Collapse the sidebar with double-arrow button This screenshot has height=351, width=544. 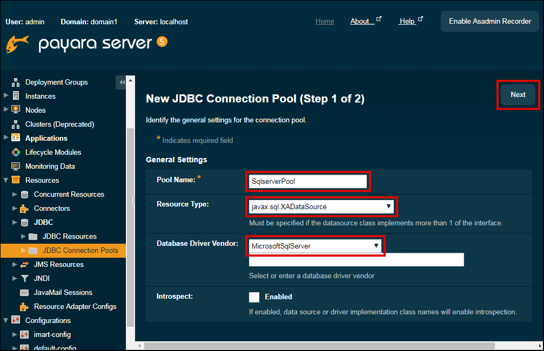pos(122,82)
